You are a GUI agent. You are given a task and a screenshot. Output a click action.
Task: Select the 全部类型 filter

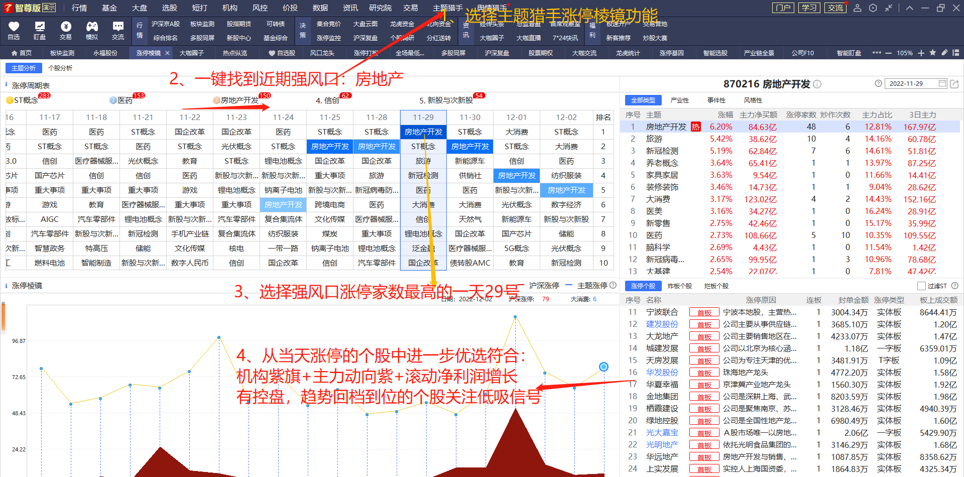click(x=643, y=100)
